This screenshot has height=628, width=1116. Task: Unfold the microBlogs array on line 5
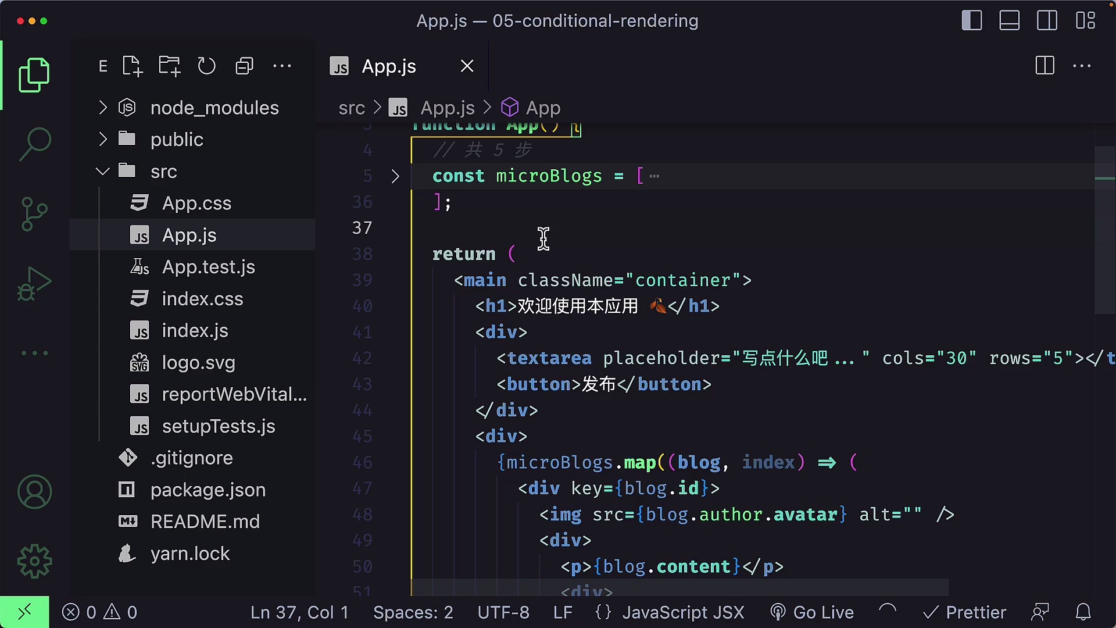click(x=395, y=176)
